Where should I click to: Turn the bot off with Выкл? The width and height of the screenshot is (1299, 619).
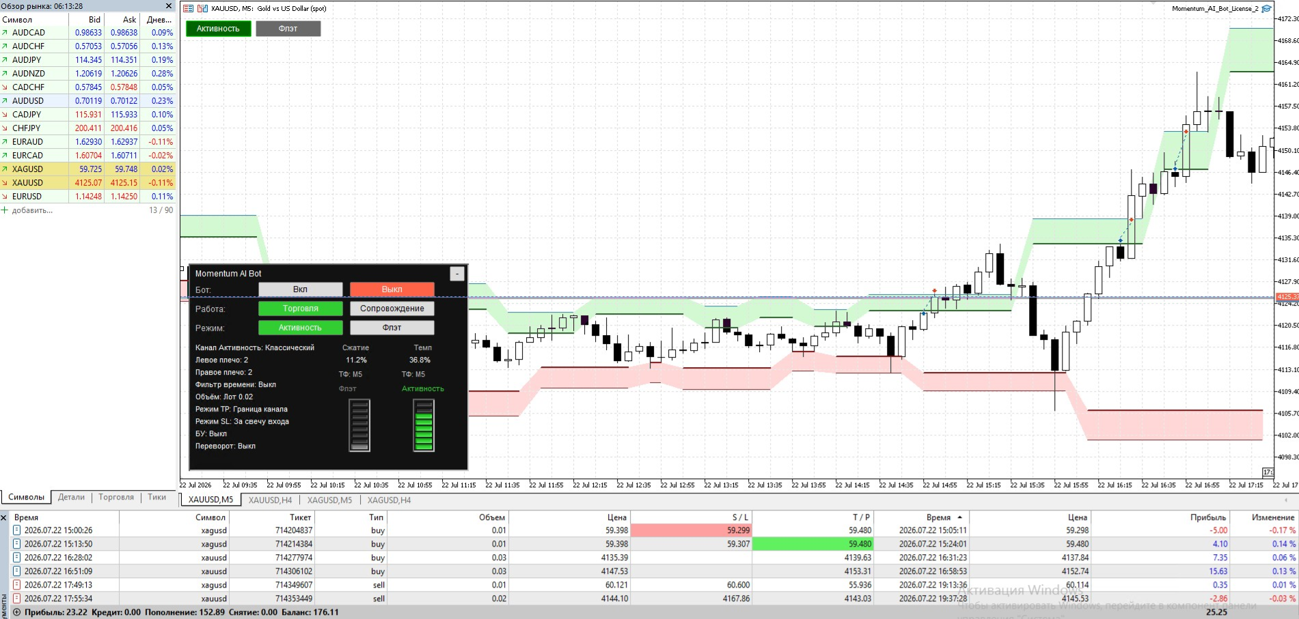[x=392, y=289]
